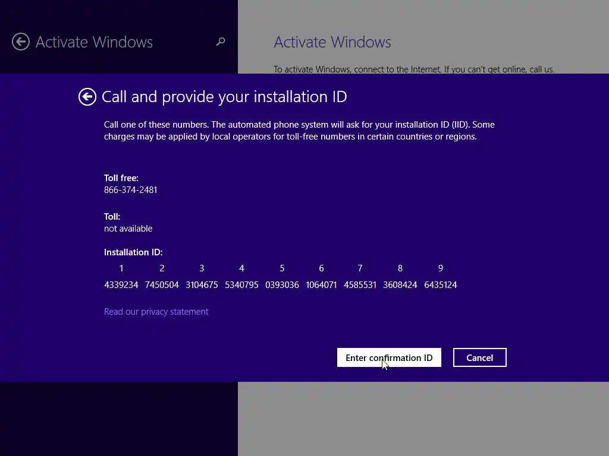Open the search magnifier icon

point(221,42)
